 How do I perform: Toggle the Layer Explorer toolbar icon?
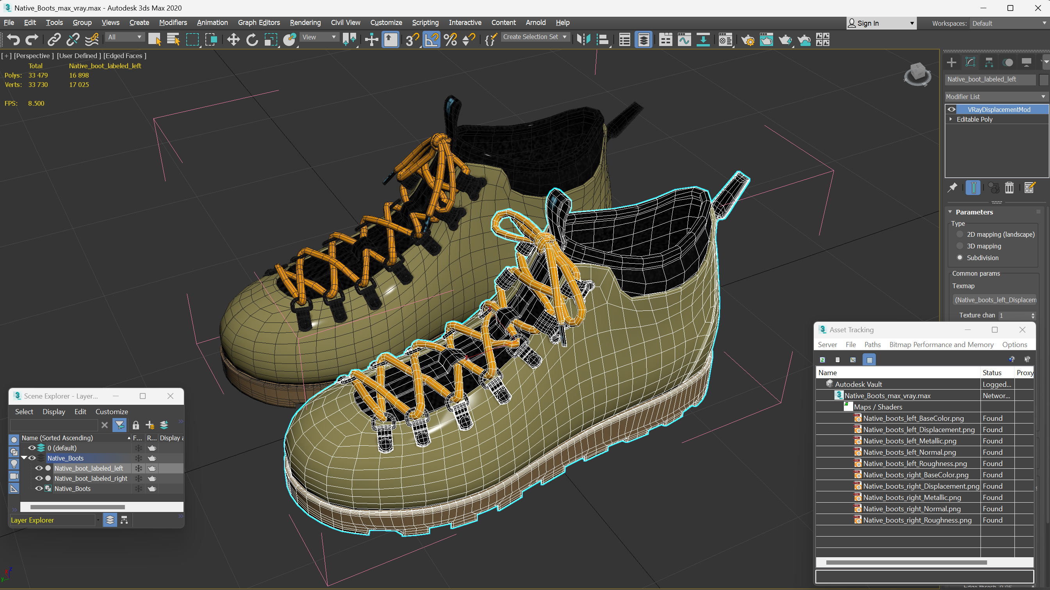[644, 39]
